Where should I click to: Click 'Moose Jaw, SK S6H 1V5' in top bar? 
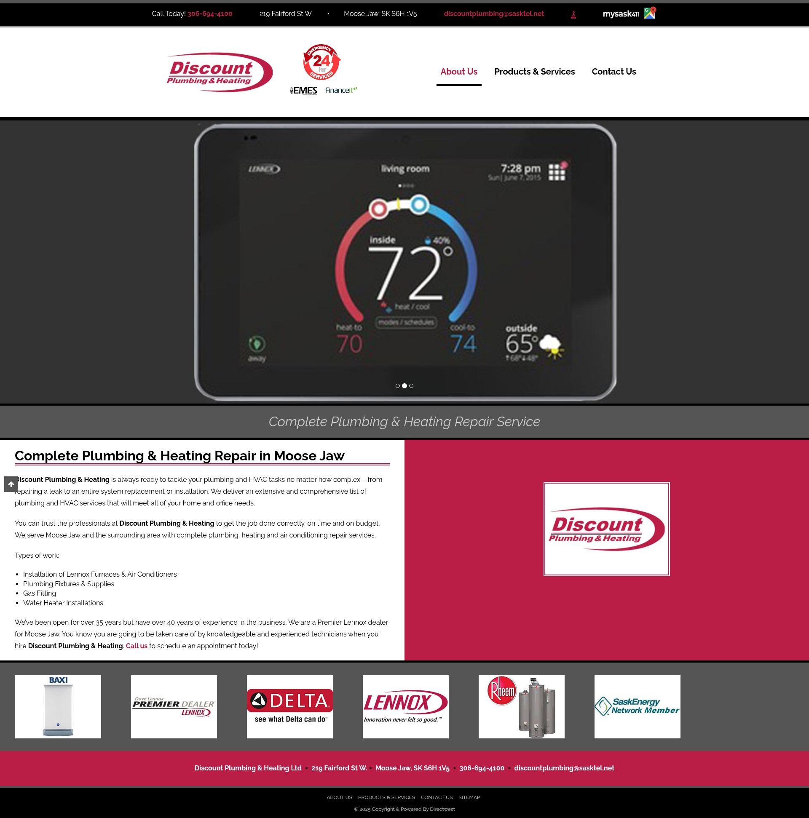click(380, 13)
